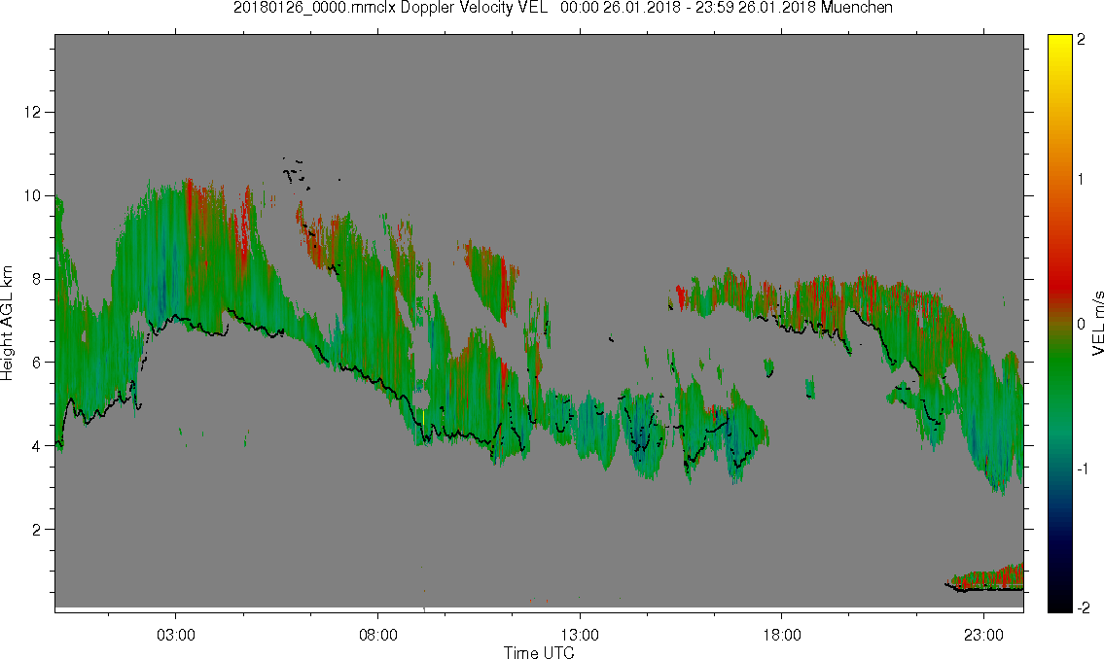
Task: Click the colorbar value '0'
Action: pos(1082,324)
